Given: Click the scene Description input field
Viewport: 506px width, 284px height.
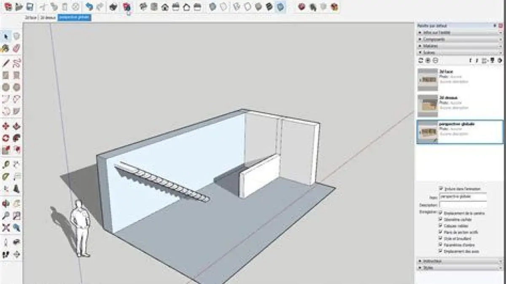Looking at the screenshot, I should point(463,205).
